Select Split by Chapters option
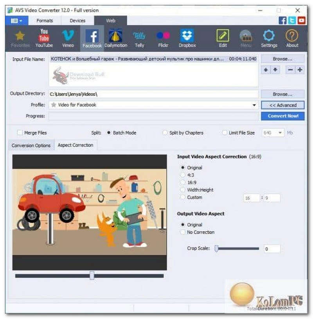 pos(165,133)
